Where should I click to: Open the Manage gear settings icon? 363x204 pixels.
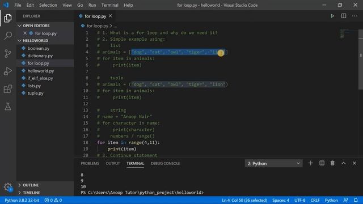7,187
